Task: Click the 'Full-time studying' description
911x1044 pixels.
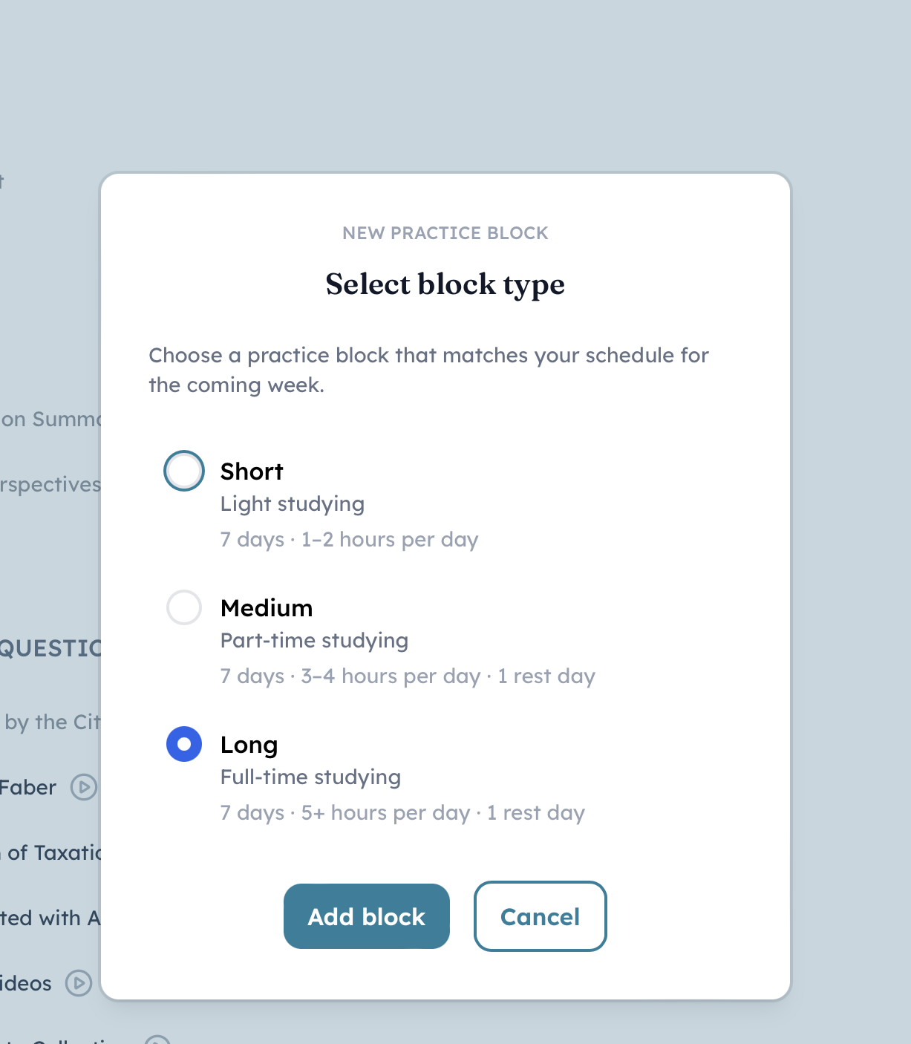Action: [x=310, y=777]
